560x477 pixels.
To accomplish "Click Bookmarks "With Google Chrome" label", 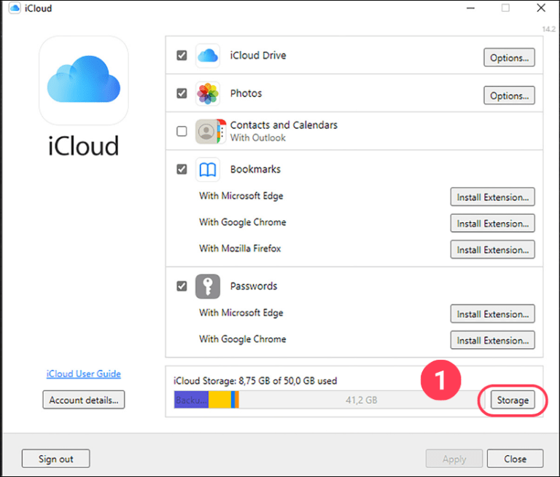I will coord(243,222).
